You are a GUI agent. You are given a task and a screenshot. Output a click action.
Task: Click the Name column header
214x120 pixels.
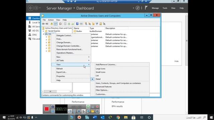(81, 28)
